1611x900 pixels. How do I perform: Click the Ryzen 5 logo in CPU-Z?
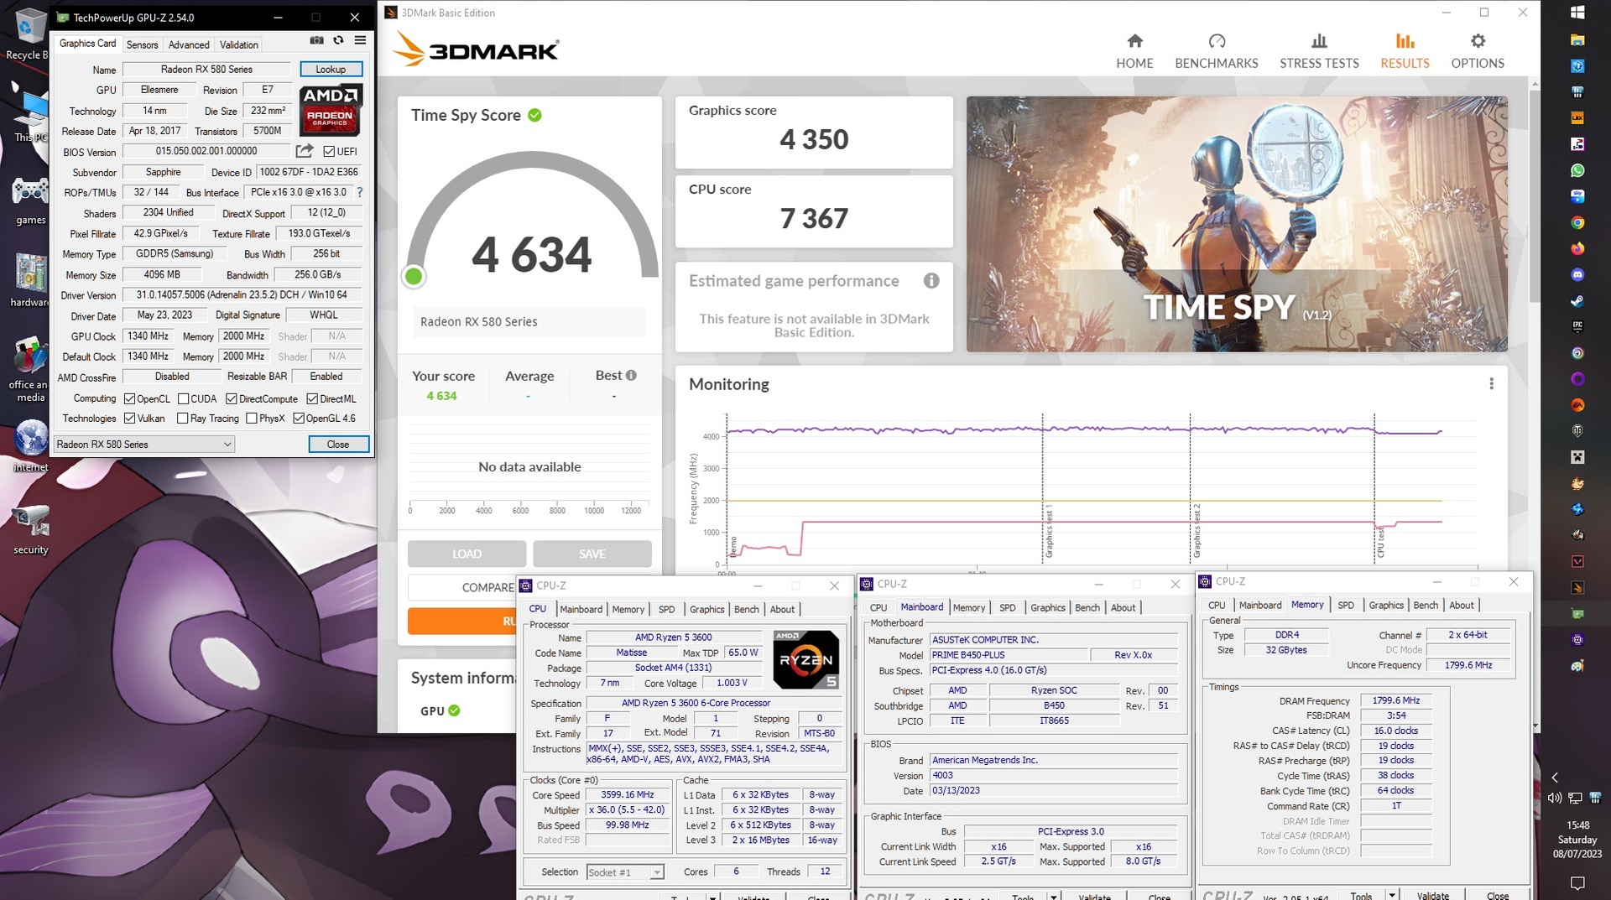(x=805, y=659)
